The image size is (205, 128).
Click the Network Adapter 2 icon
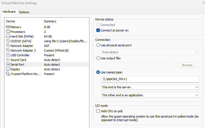tap(8, 50)
